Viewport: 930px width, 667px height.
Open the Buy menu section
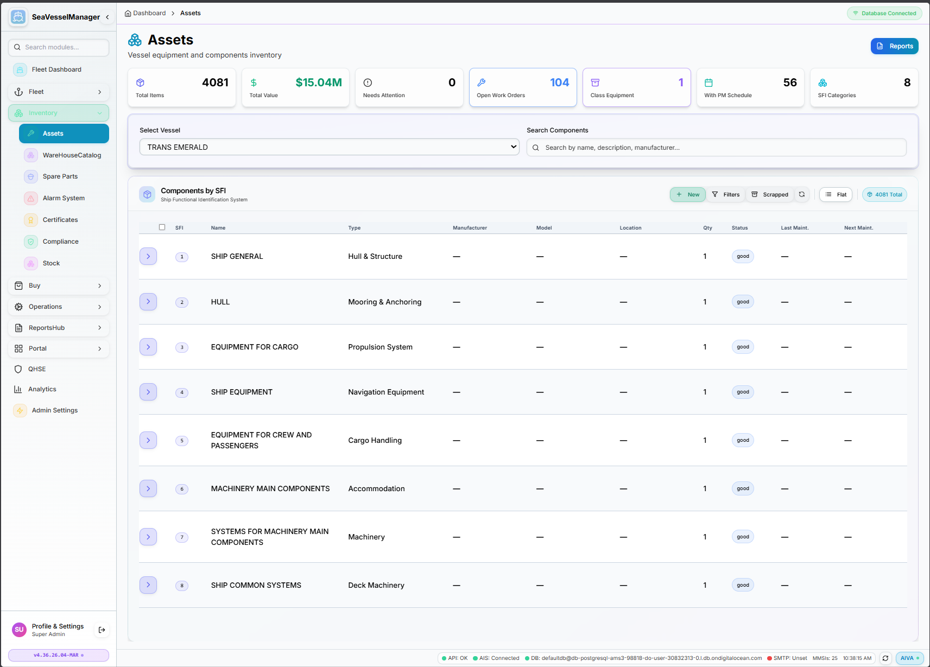pyautogui.click(x=58, y=285)
